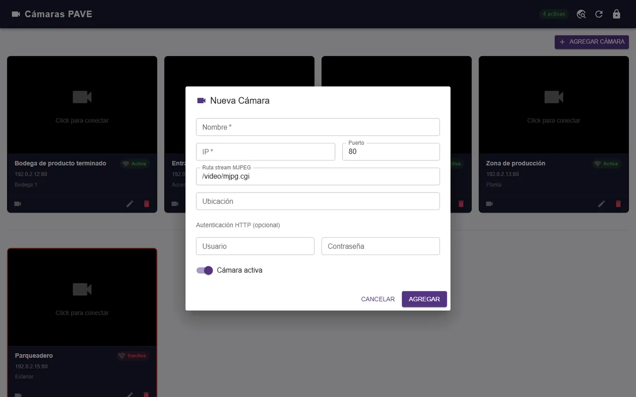Image resolution: width=636 pixels, height=397 pixels.
Task: Click the network scan icon in header
Action: coord(581,14)
